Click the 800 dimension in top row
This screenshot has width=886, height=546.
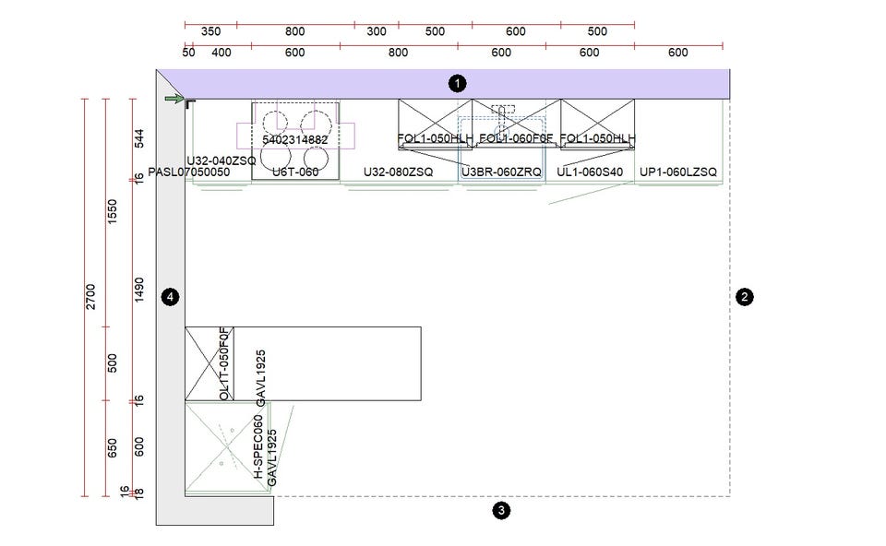(295, 31)
